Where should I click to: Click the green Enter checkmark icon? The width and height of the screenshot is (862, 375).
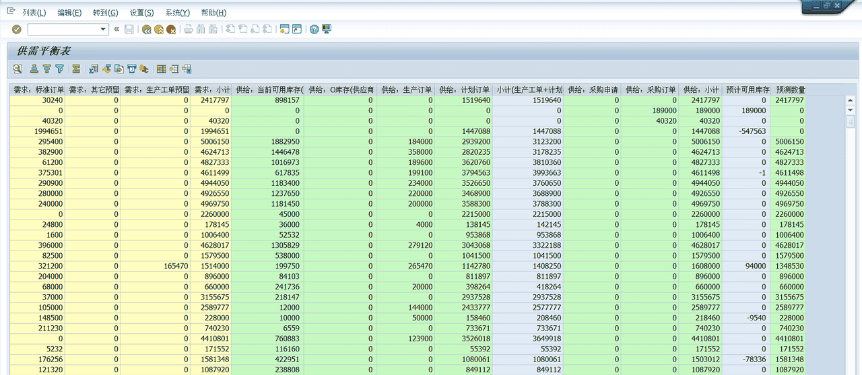click(x=17, y=30)
